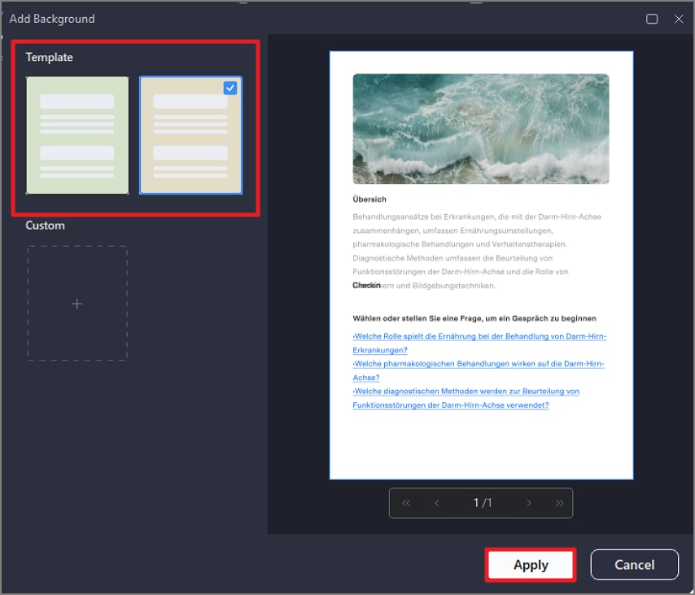Add a custom background with plus box
Image resolution: width=695 pixels, height=595 pixels.
[x=77, y=304]
